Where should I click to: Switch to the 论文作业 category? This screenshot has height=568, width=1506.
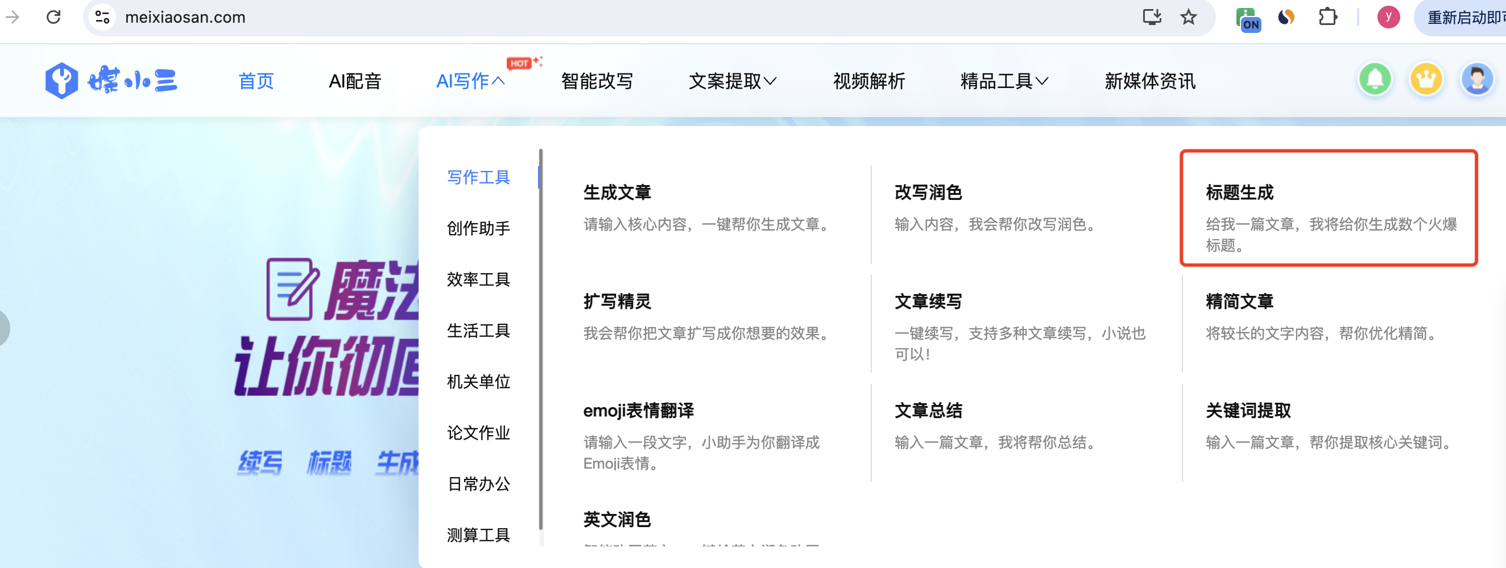click(478, 433)
